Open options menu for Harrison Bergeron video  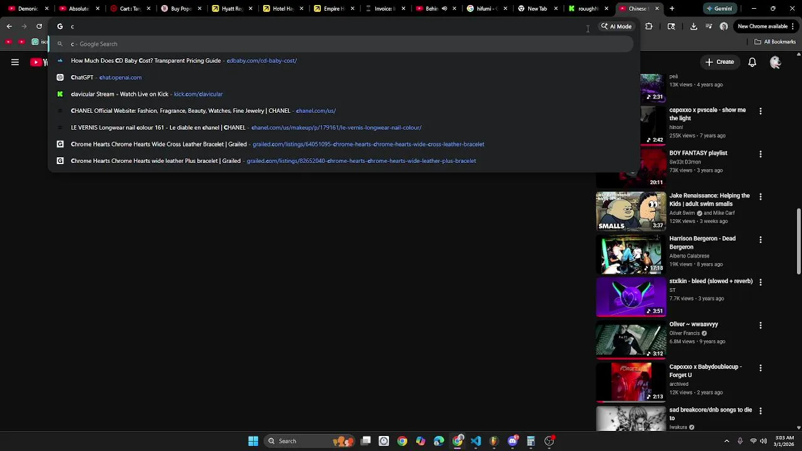point(761,240)
